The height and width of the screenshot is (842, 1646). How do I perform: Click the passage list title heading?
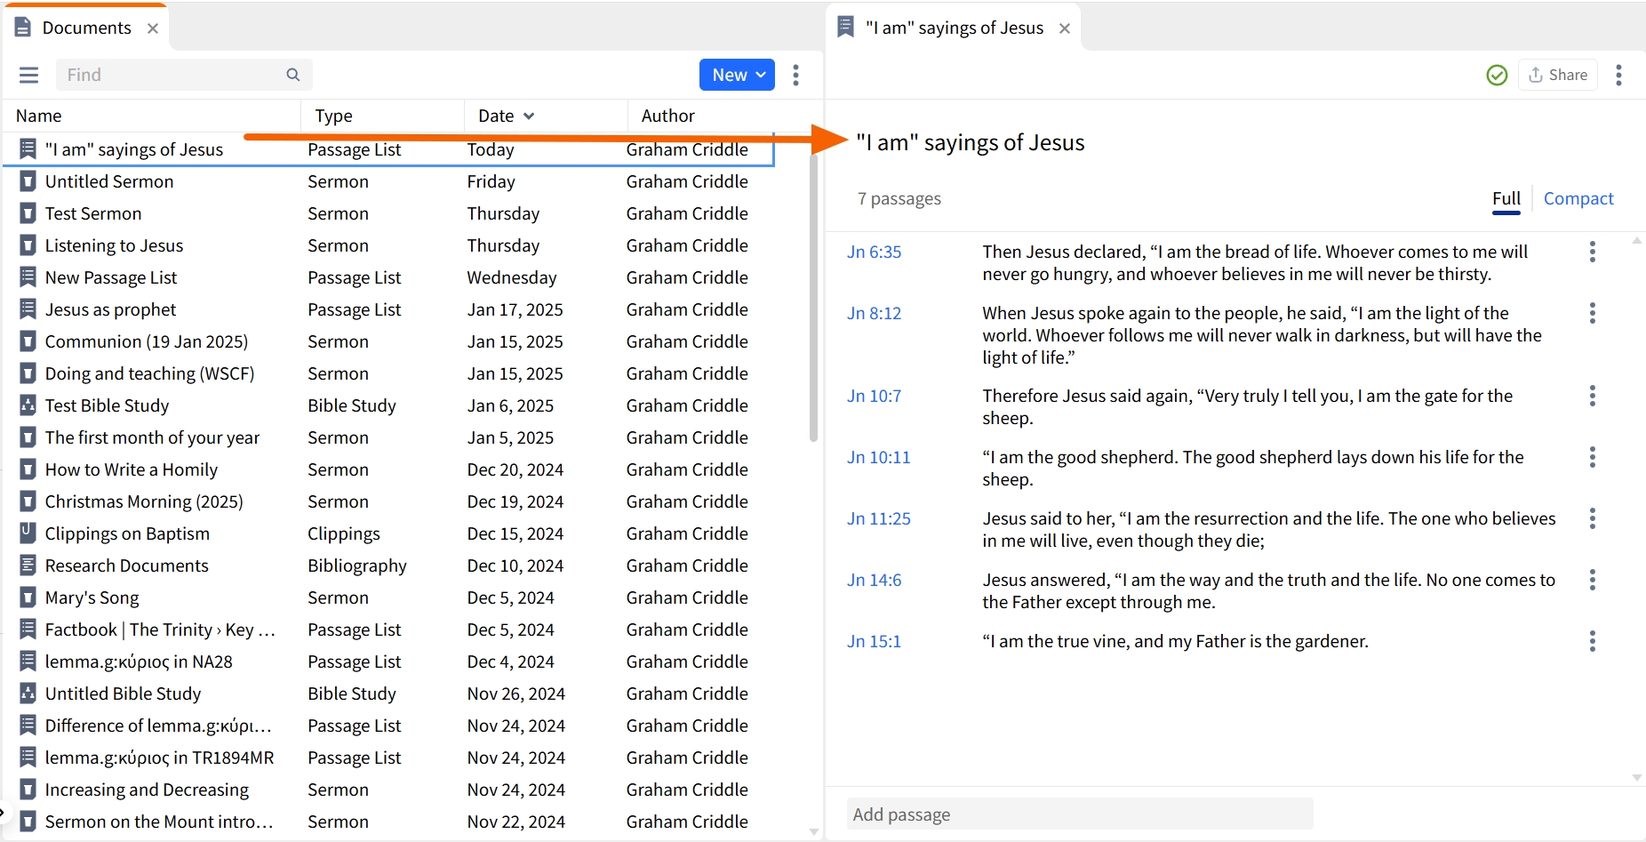click(x=970, y=142)
